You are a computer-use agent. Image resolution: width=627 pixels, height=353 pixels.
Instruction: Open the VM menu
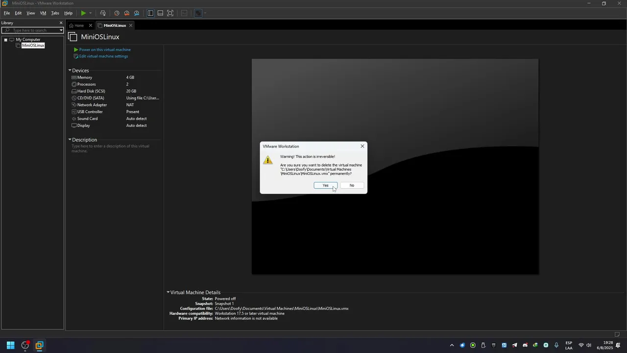(x=43, y=13)
